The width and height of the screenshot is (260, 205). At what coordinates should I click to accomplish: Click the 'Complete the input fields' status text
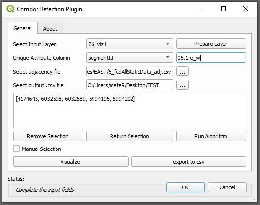(45, 190)
